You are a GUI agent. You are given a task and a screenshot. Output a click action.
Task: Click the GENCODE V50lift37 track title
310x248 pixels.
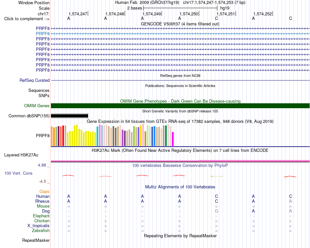coord(180,24)
